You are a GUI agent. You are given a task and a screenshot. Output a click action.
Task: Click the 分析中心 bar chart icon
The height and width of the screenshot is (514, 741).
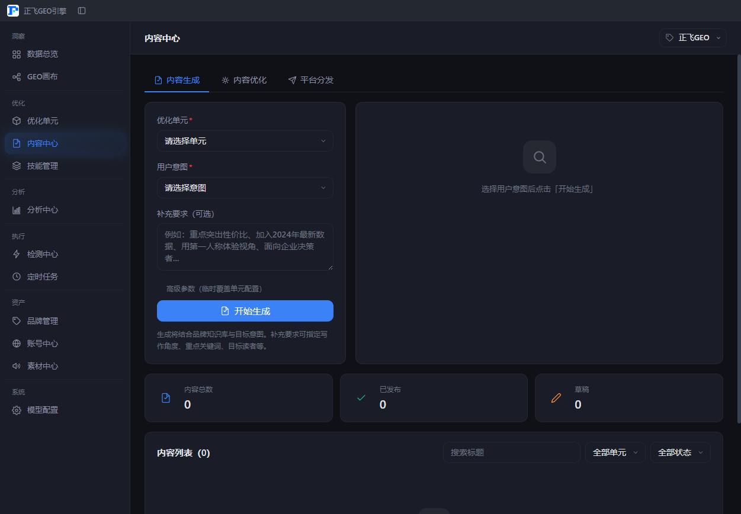(x=17, y=210)
